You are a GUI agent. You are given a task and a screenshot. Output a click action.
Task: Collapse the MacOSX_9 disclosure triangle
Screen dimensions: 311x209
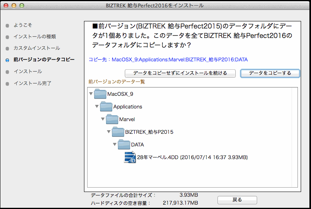pyautogui.click(x=91, y=94)
